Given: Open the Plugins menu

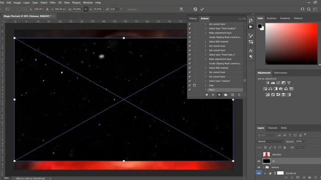Looking at the screenshot, I should (76, 2).
